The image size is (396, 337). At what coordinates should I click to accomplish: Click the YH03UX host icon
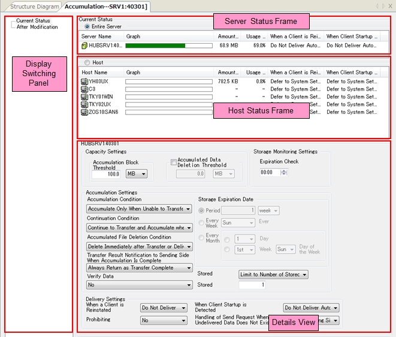coord(84,81)
